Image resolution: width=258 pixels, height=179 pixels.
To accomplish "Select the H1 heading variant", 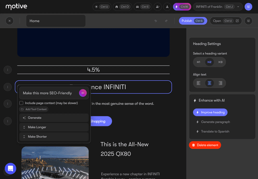I will (198, 62).
